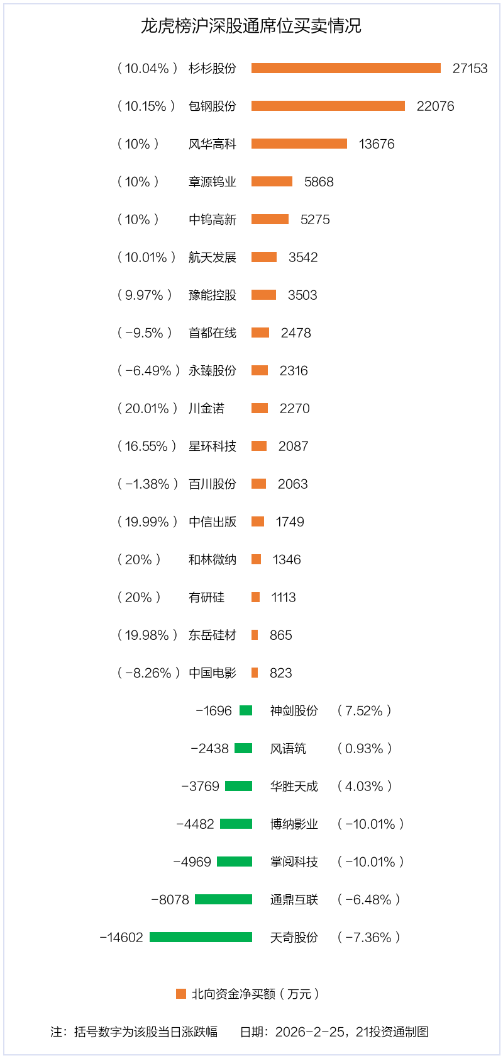
Task: Click the 中国电影 orange bar
Action: (255, 673)
